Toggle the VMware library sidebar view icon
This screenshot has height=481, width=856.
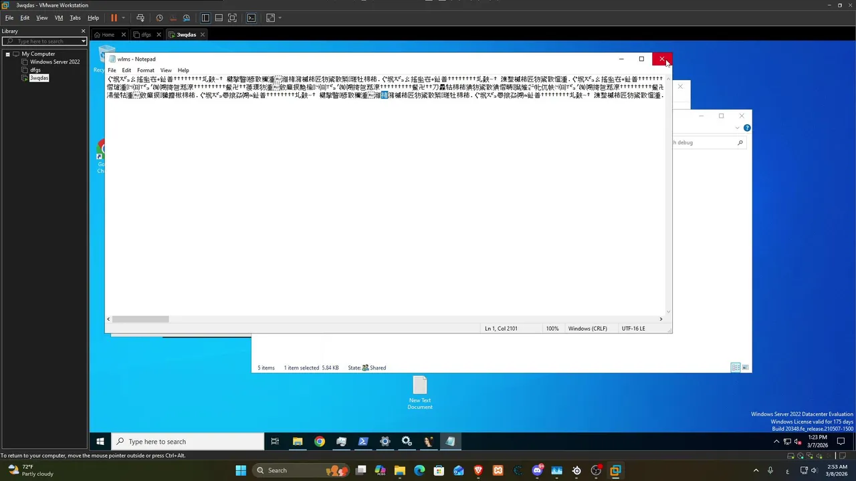(x=205, y=18)
